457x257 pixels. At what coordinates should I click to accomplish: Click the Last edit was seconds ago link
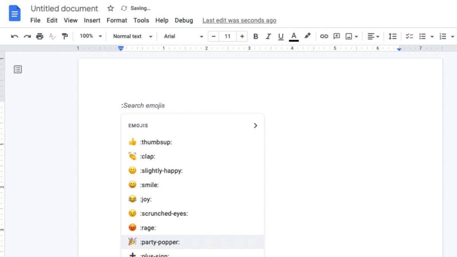click(239, 20)
